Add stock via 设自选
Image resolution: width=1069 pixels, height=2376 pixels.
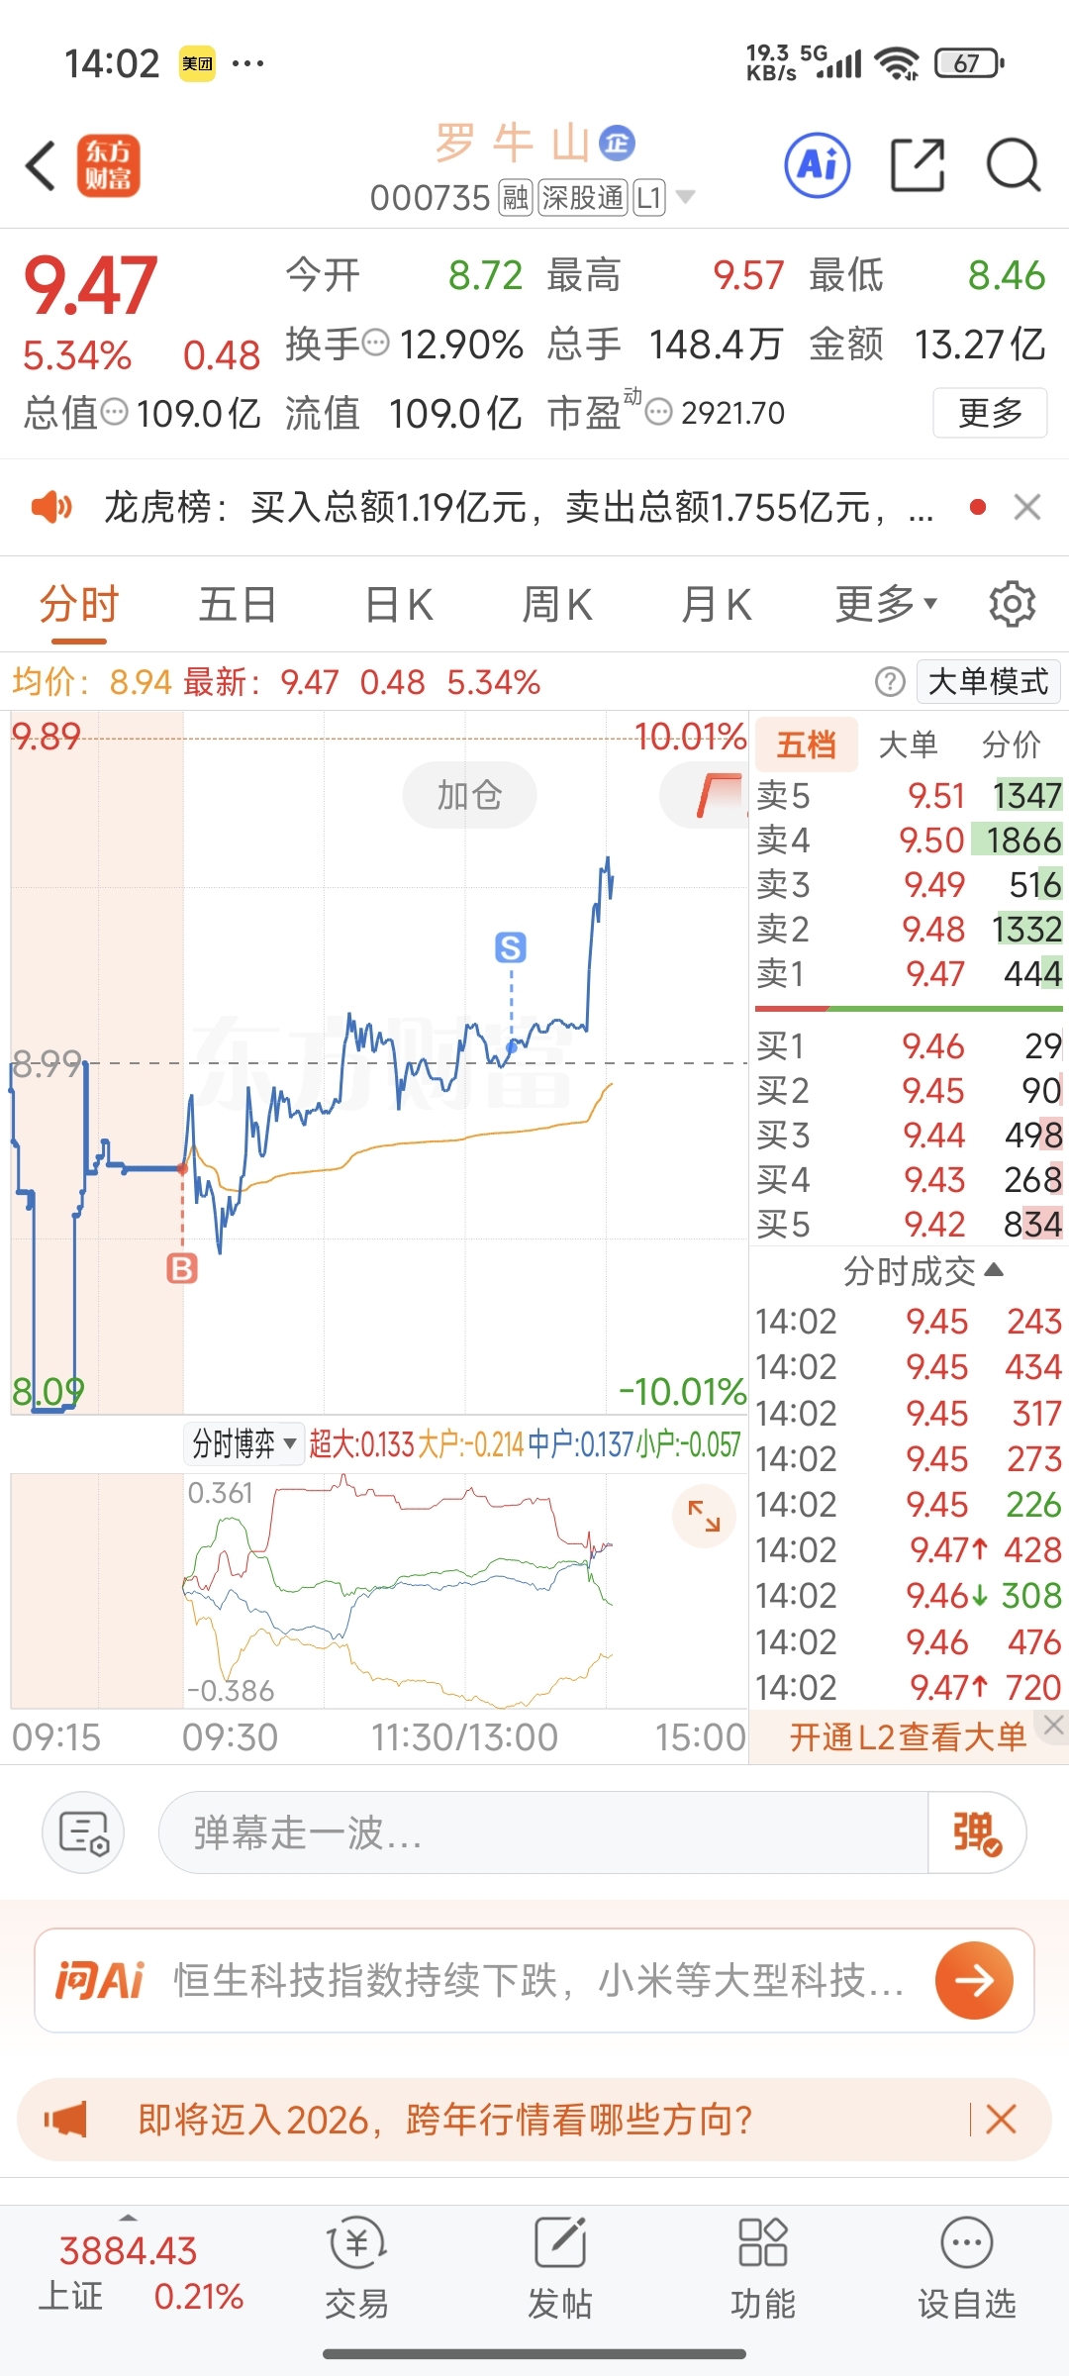(966, 2267)
